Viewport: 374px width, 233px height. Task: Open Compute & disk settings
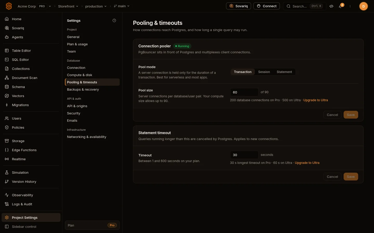[x=92, y=75]
